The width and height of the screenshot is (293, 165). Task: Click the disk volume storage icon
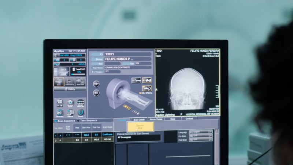pyautogui.click(x=56, y=55)
